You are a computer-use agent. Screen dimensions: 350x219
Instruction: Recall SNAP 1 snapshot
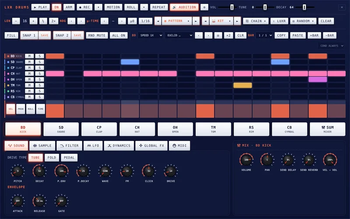[x=29, y=35]
